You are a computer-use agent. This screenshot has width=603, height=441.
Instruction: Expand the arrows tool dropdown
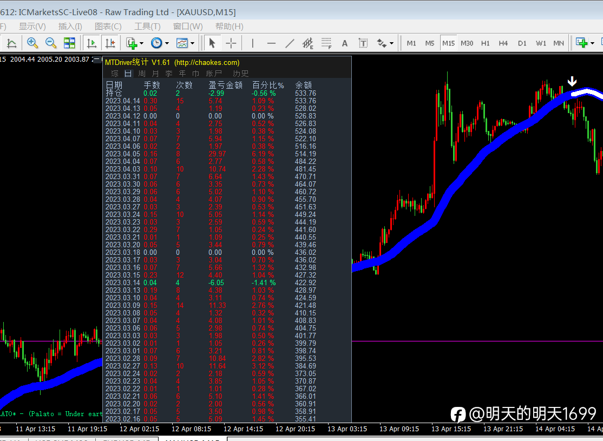(392, 43)
